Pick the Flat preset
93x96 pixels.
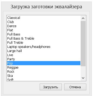(x=44, y=30)
